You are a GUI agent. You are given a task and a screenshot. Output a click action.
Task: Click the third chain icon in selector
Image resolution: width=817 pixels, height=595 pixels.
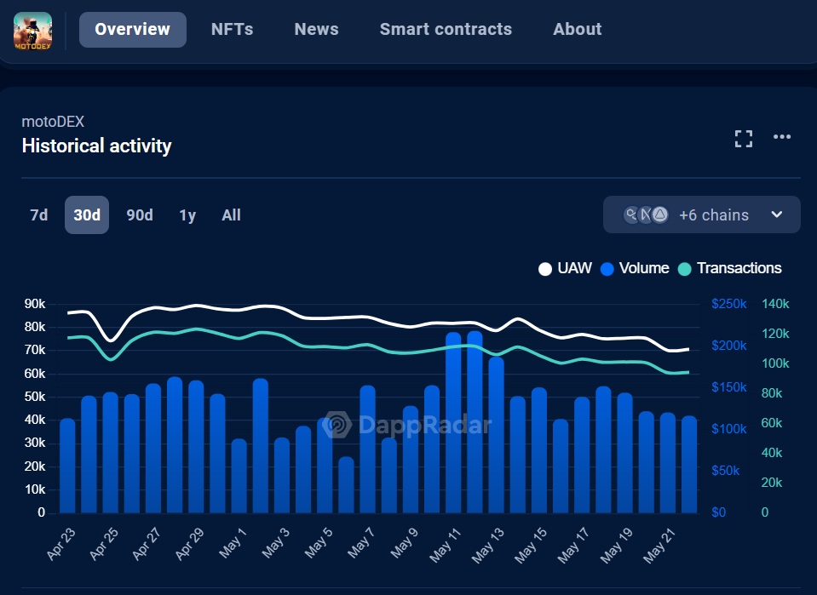click(x=660, y=215)
